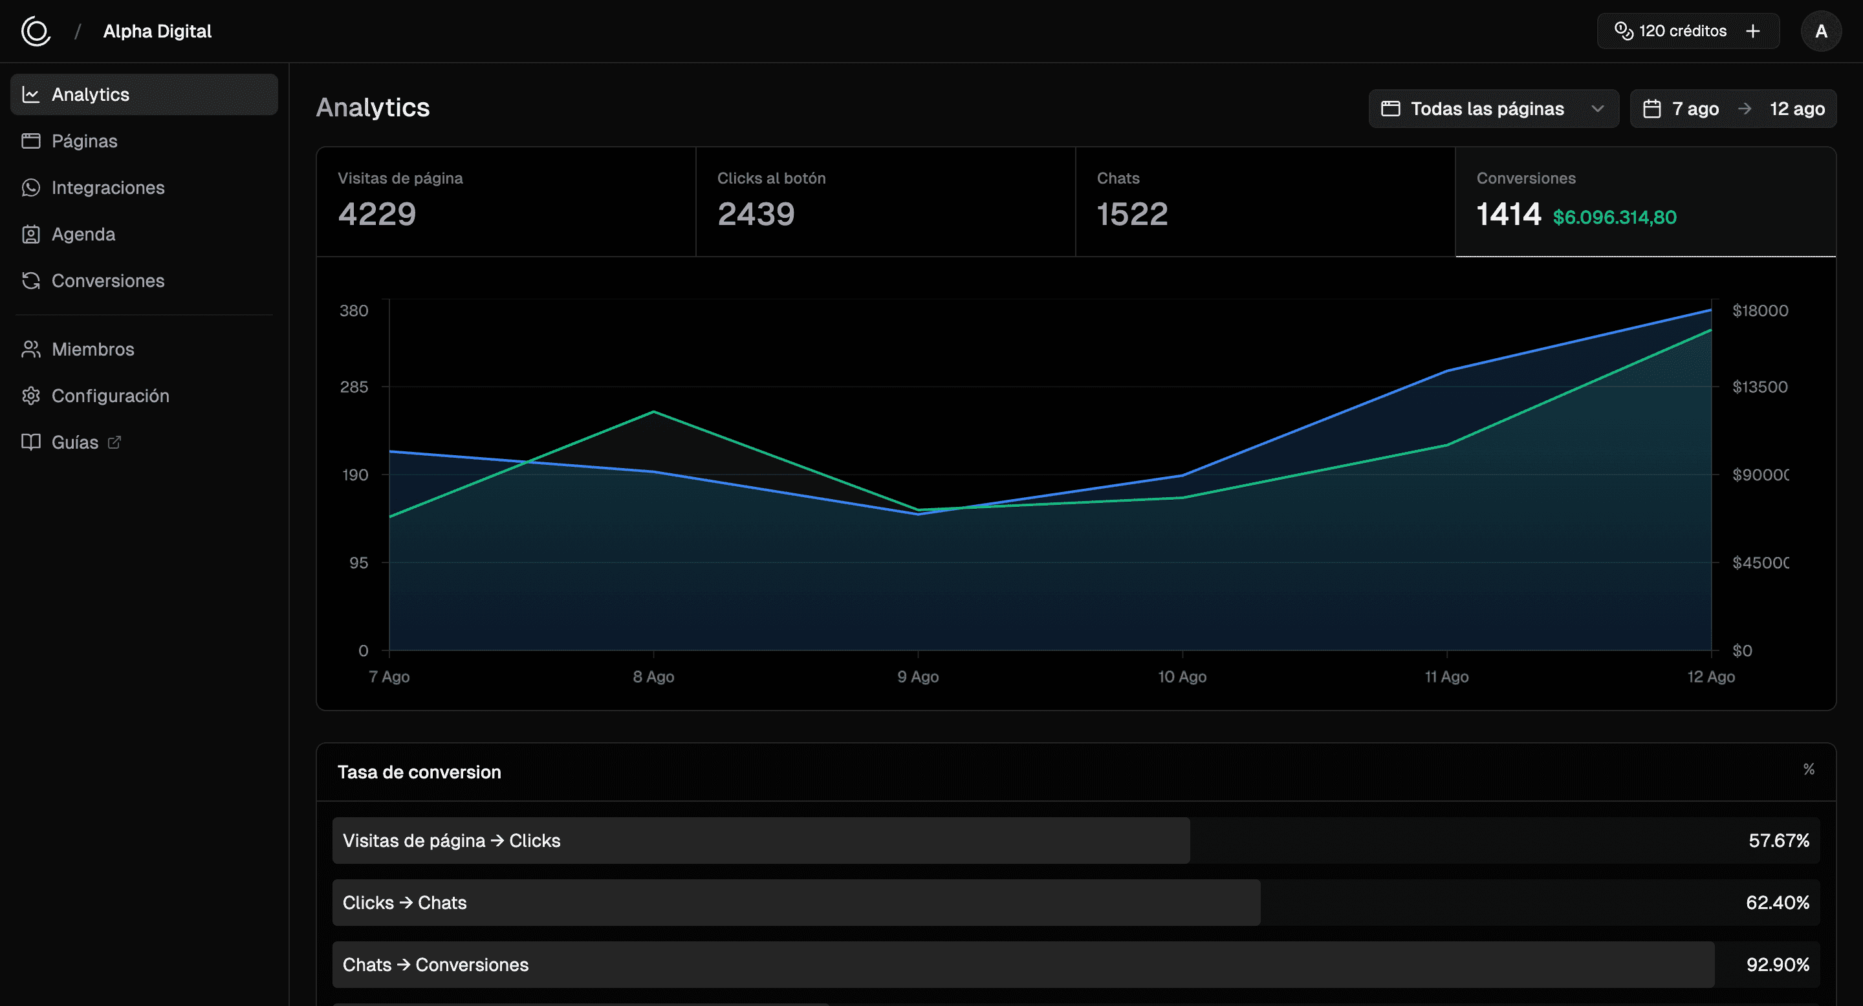Open Páginas in the sidebar
The image size is (1863, 1006).
click(x=85, y=141)
